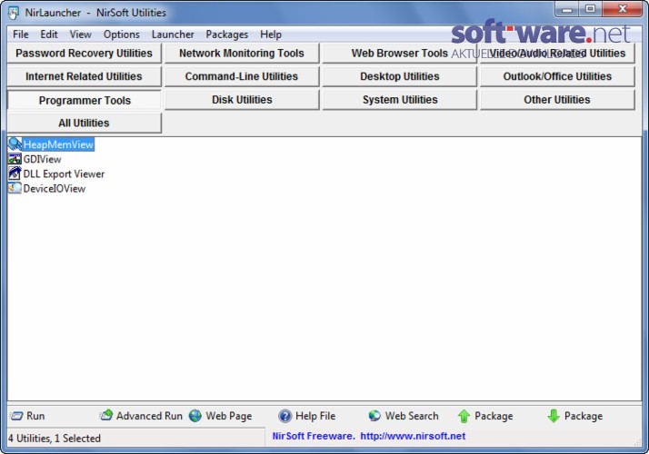The height and width of the screenshot is (454, 649).
Task: Click Web Page label in toolbar
Action: 229,416
